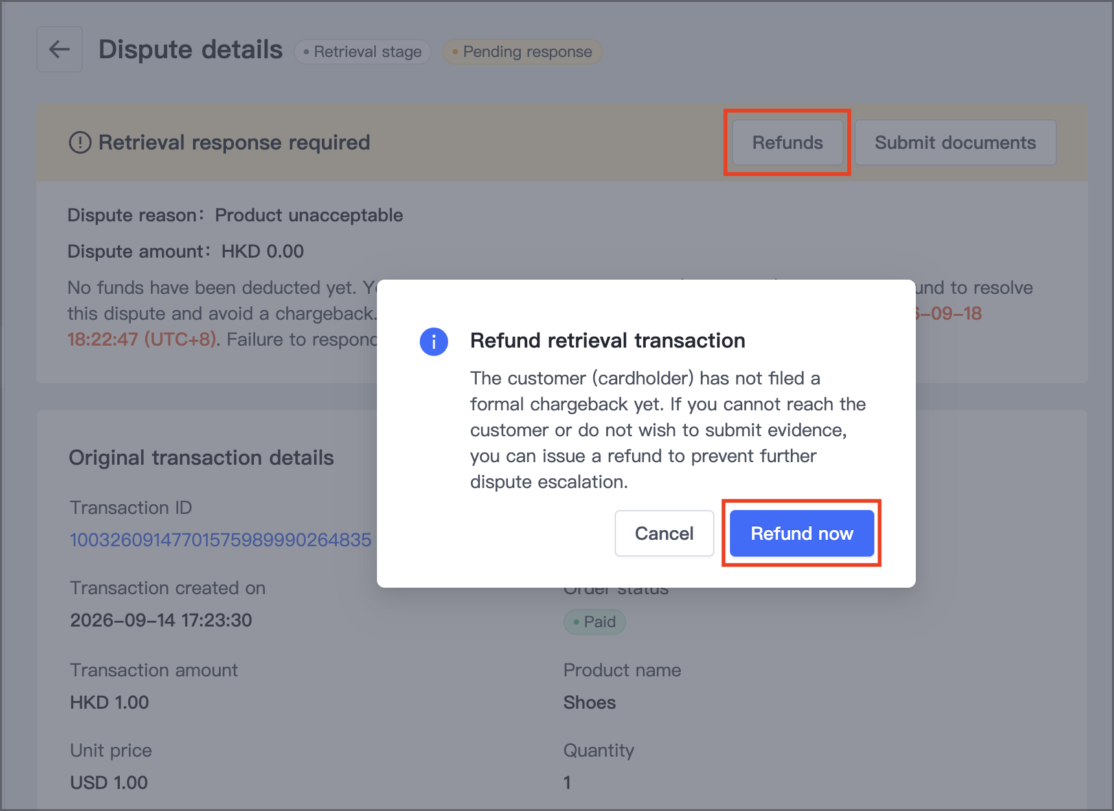
Task: Confirm with Refund now
Action: pyautogui.click(x=802, y=533)
